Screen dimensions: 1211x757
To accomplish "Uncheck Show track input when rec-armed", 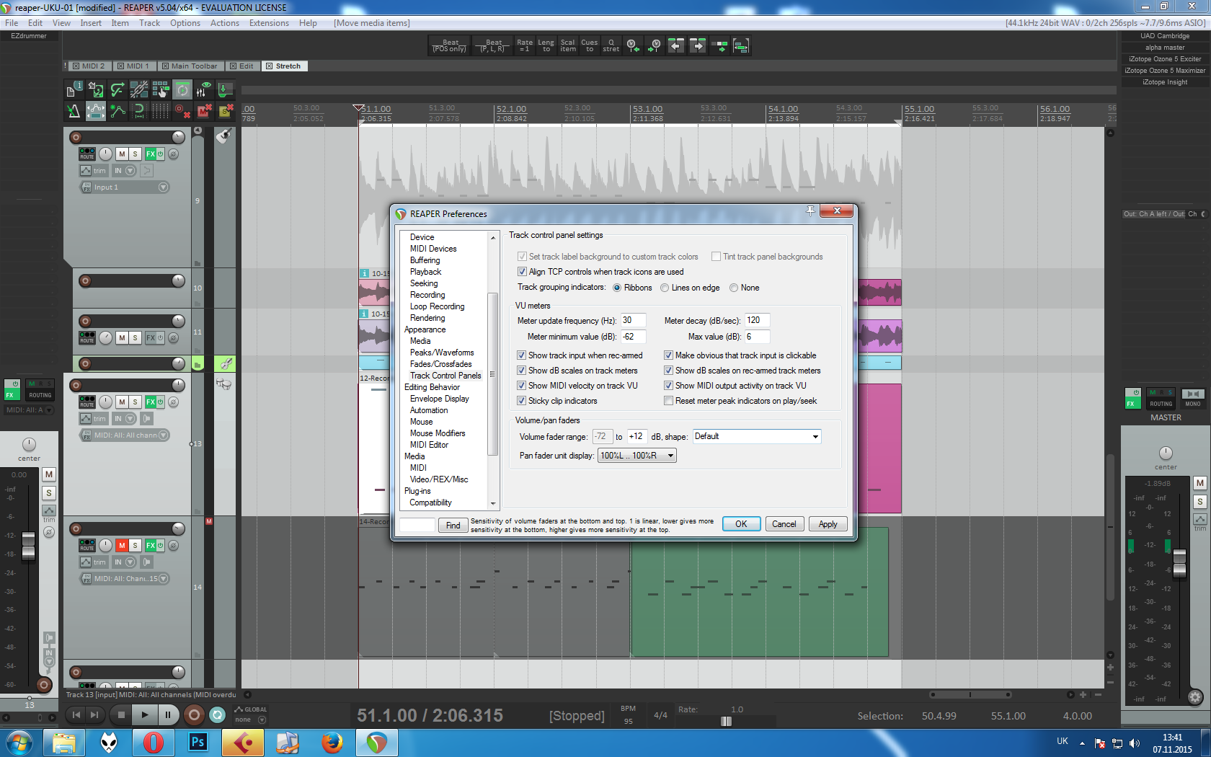I will pyautogui.click(x=521, y=355).
